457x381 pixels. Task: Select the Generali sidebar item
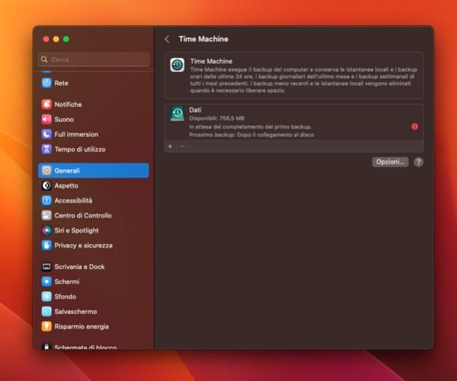(x=94, y=171)
